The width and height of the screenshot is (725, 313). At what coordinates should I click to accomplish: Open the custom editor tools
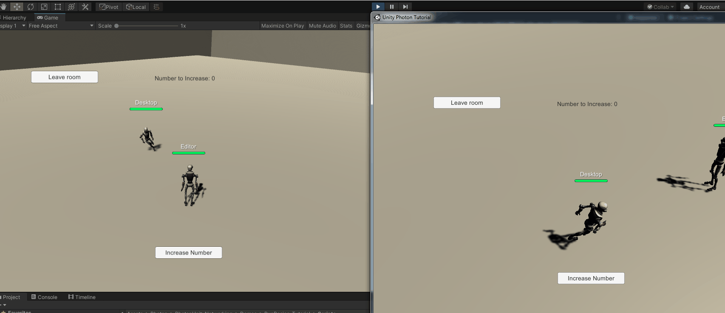(x=85, y=7)
